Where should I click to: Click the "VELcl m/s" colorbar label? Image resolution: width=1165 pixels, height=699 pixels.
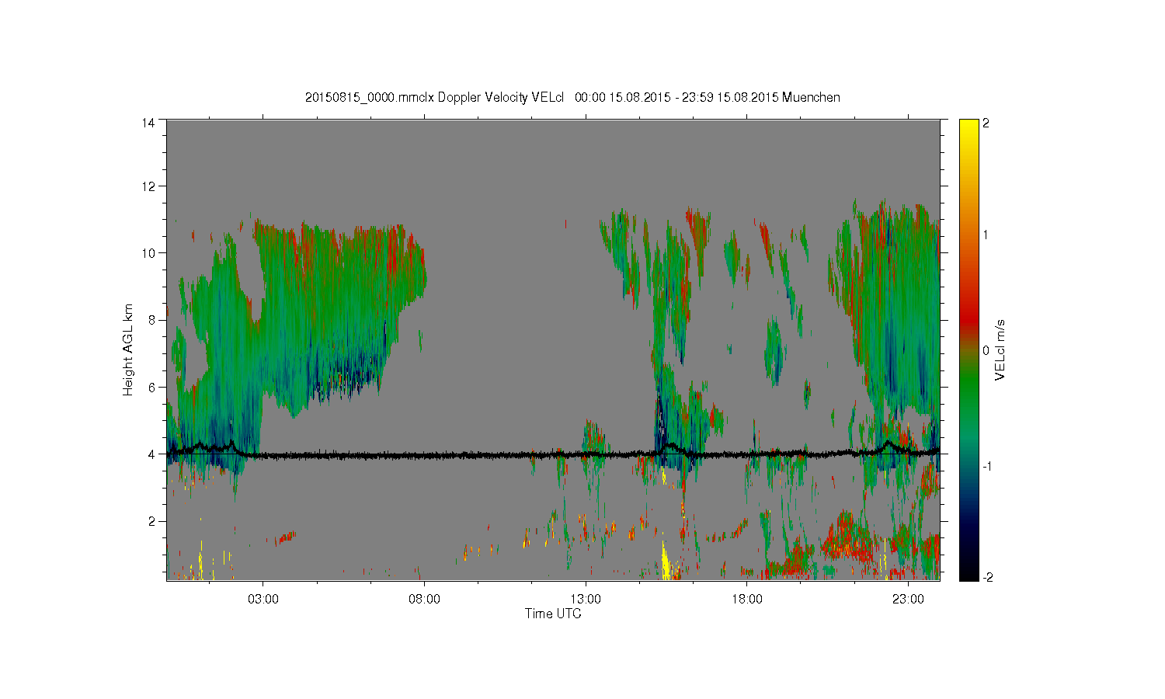1000,349
